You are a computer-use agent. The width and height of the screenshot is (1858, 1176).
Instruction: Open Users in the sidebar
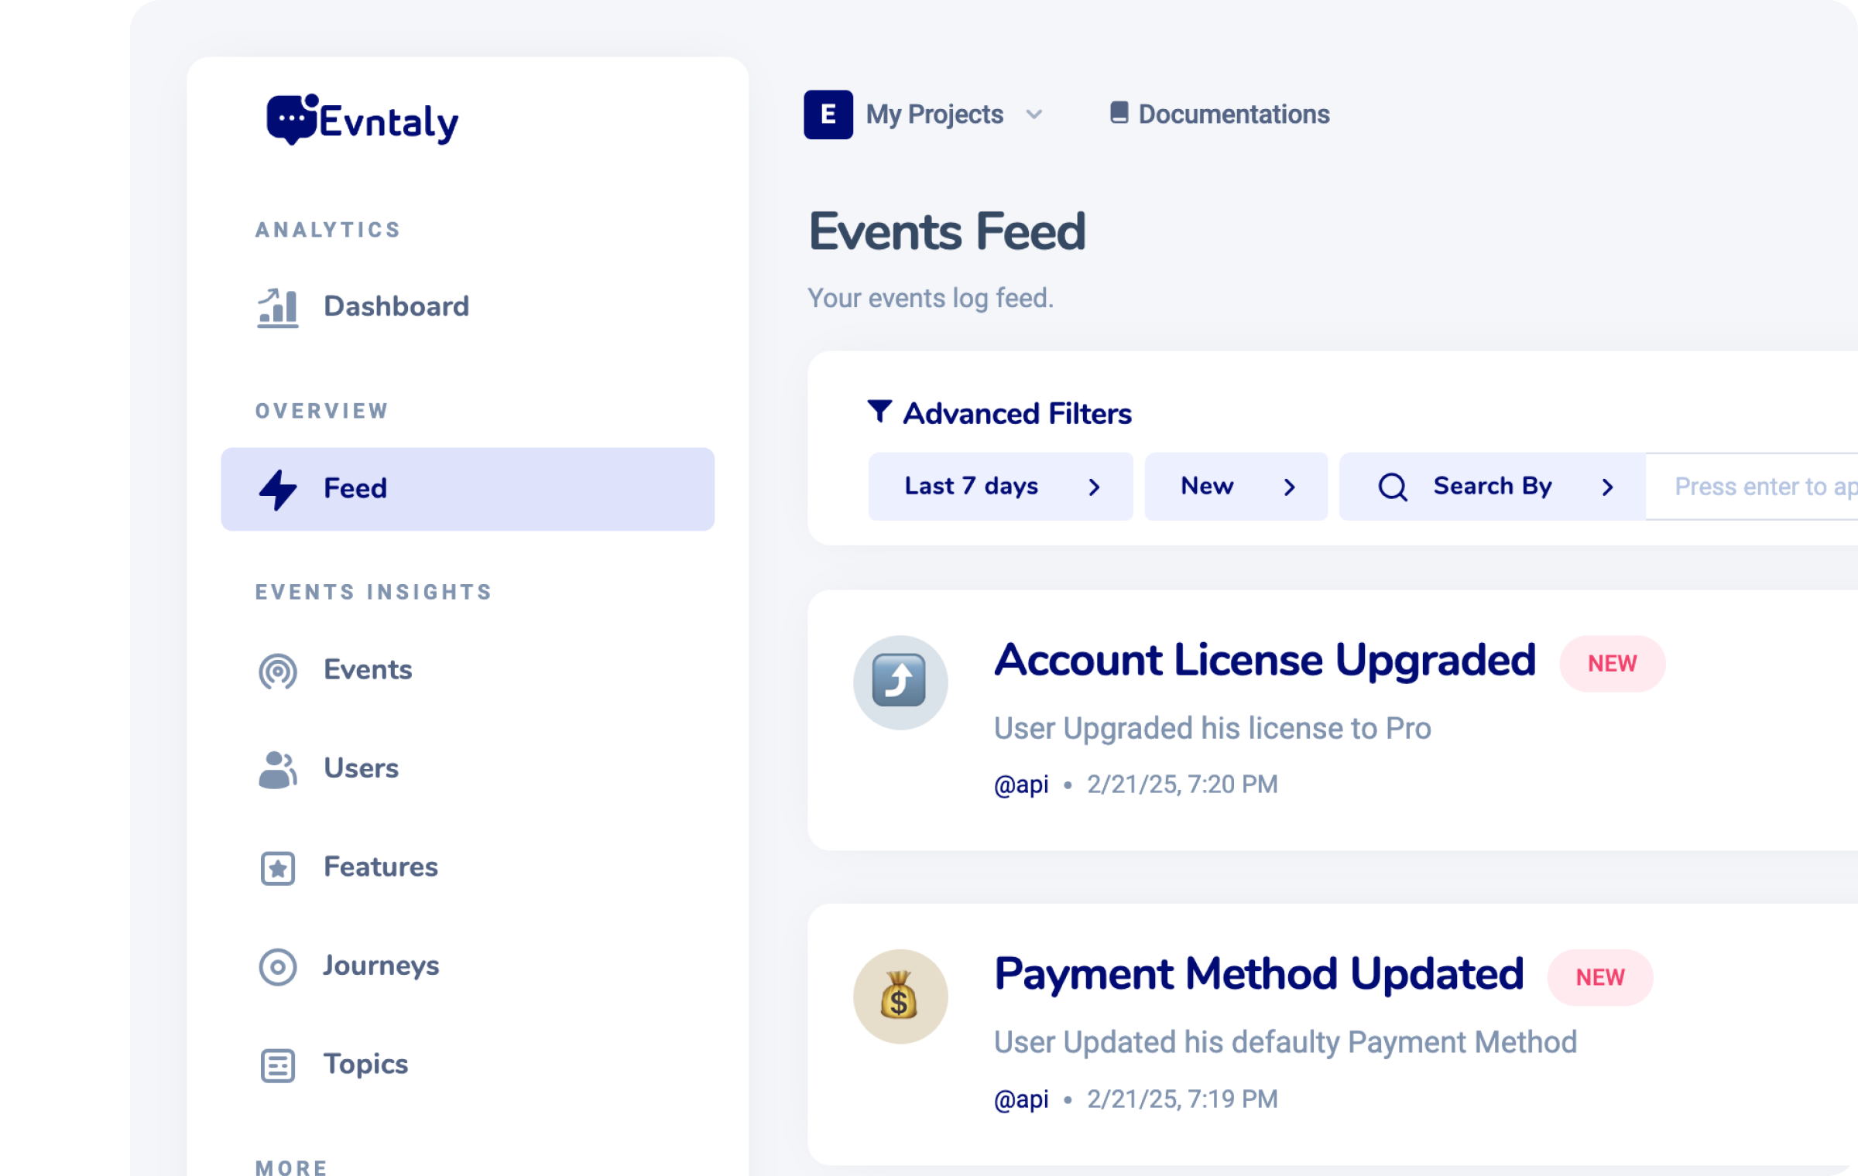point(468,769)
